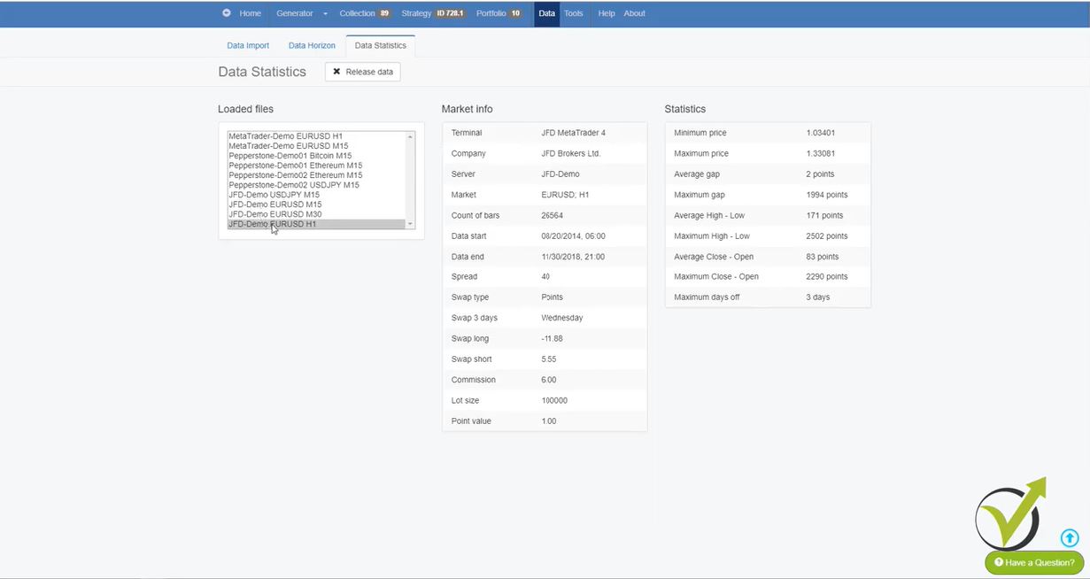1090x579 pixels.
Task: Switch to the Data Import tab
Action: click(x=248, y=45)
